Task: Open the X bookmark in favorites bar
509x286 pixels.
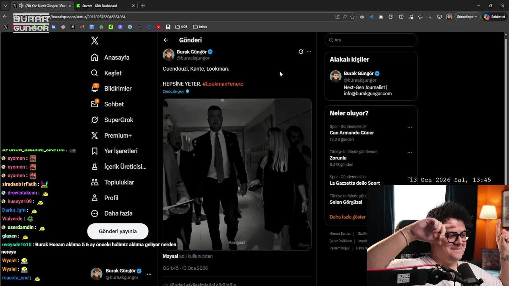Action: (6, 27)
